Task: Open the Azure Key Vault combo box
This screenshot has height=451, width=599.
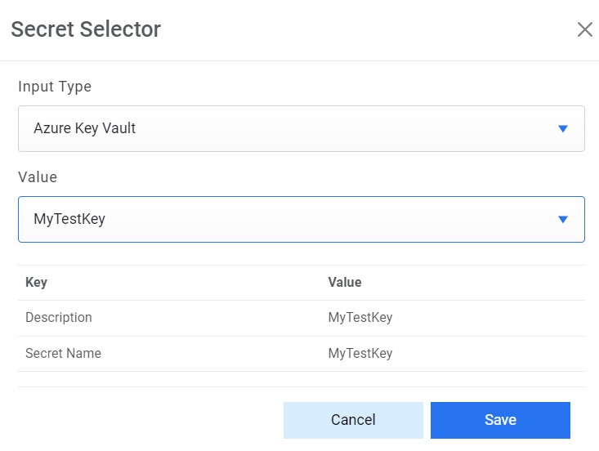Action: 301,129
